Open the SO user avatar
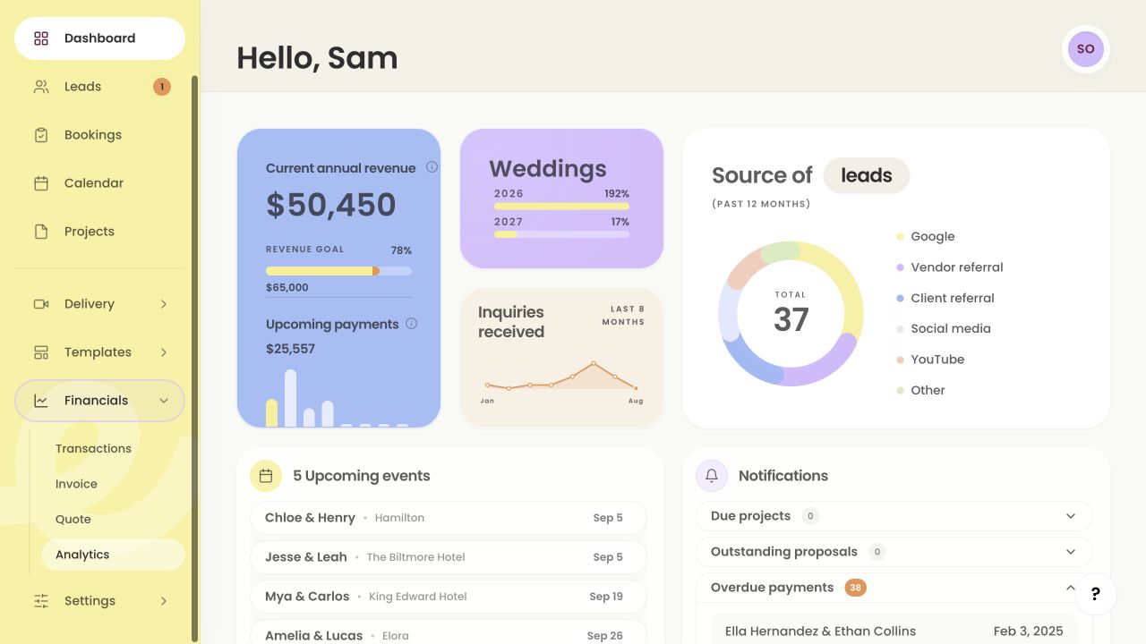This screenshot has width=1146, height=644. 1086,49
